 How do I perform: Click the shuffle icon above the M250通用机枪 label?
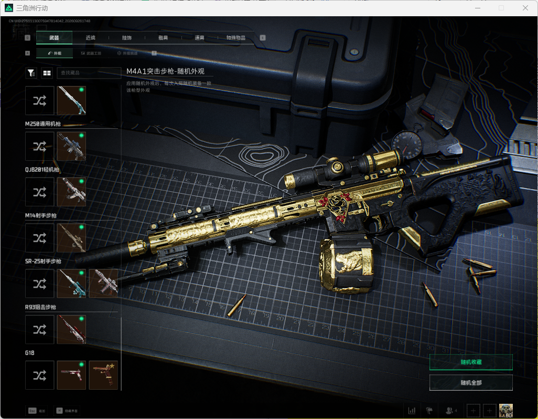coord(39,101)
